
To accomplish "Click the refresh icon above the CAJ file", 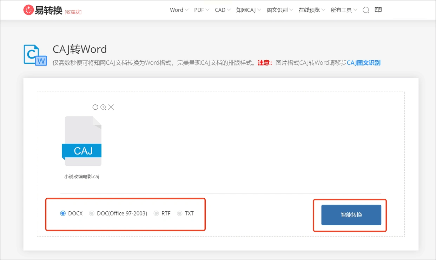I will click(95, 107).
